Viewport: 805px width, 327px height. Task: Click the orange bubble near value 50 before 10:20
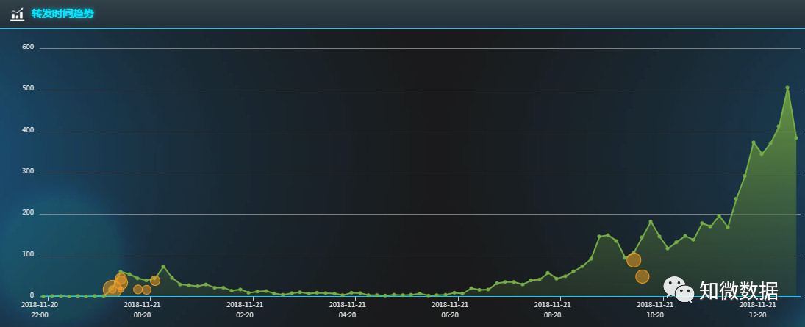click(x=643, y=277)
